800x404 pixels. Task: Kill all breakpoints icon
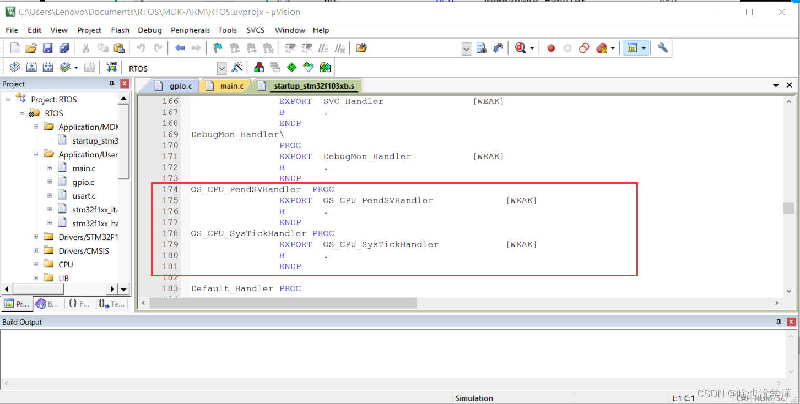click(x=602, y=48)
